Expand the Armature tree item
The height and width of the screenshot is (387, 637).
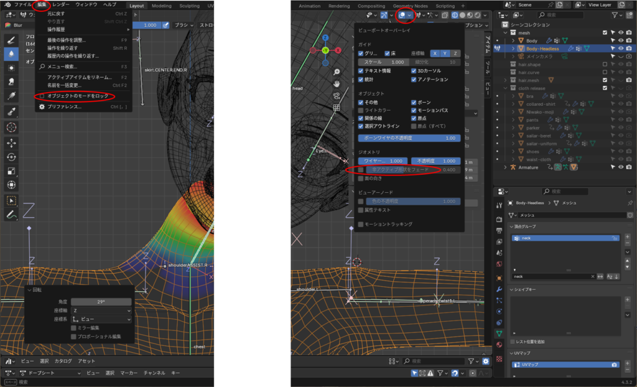click(505, 167)
